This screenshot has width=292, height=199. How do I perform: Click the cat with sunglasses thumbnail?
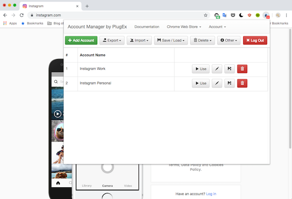[x=58, y=131]
